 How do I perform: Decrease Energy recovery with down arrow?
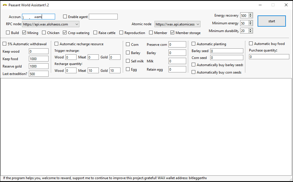click(250, 17)
